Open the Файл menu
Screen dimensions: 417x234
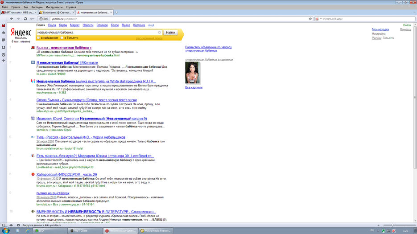5,7
